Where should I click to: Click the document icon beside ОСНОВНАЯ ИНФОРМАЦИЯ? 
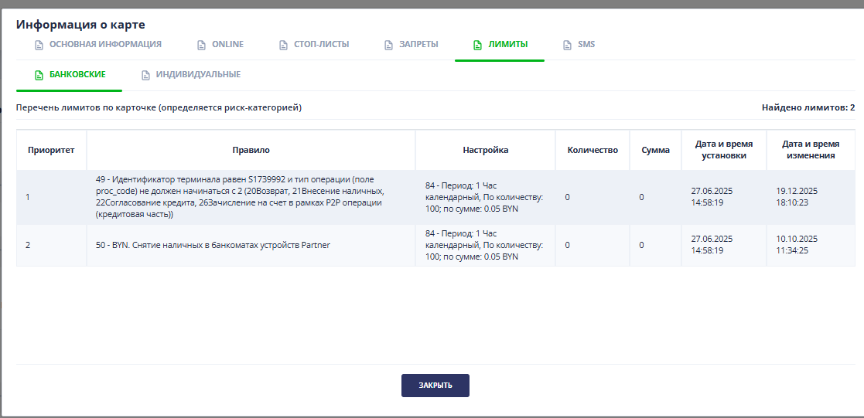pos(39,45)
